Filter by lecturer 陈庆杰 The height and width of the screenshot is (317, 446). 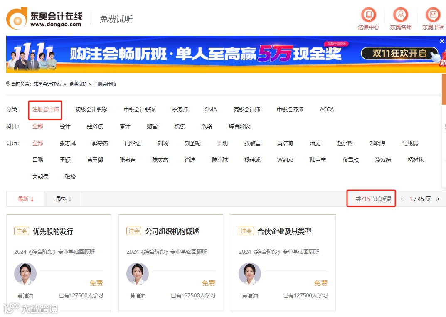click(160, 160)
